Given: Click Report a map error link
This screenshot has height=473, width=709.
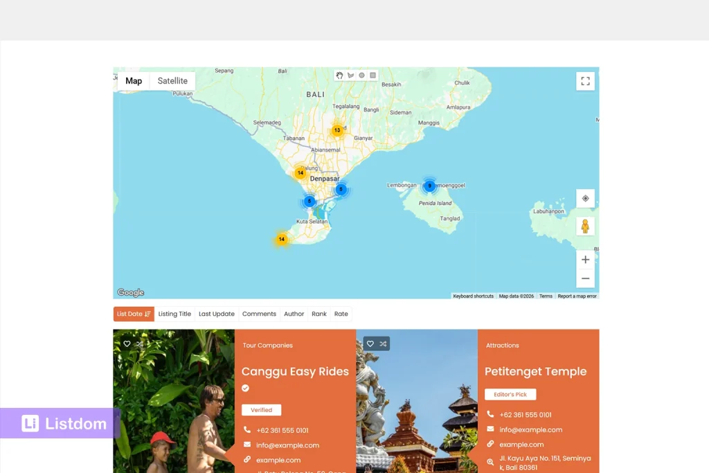Looking at the screenshot, I should pos(577,296).
